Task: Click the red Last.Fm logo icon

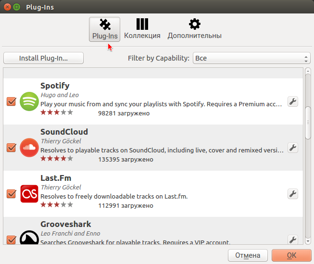Action: coord(29,194)
